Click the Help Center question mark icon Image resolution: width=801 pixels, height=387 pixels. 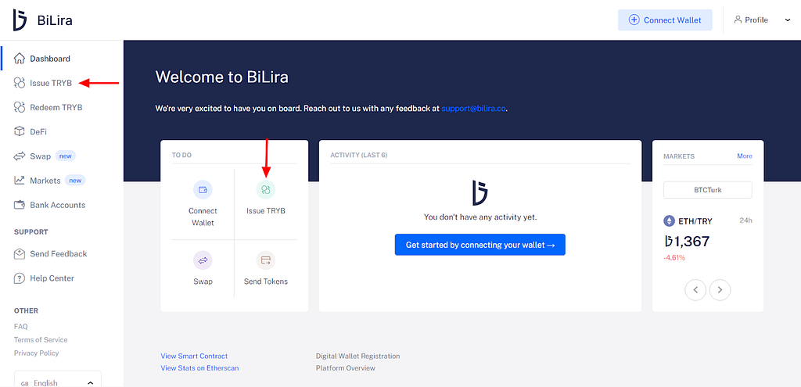(x=20, y=278)
